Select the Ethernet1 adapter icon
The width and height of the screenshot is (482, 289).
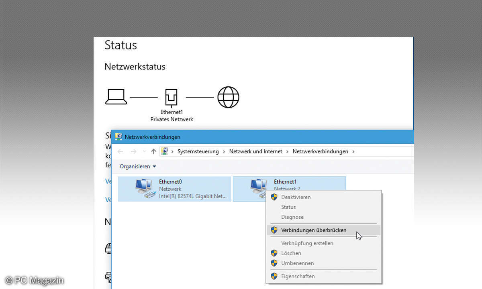(x=259, y=188)
